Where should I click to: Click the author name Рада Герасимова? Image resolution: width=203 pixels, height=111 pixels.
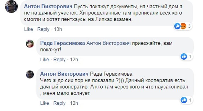(x=62, y=43)
